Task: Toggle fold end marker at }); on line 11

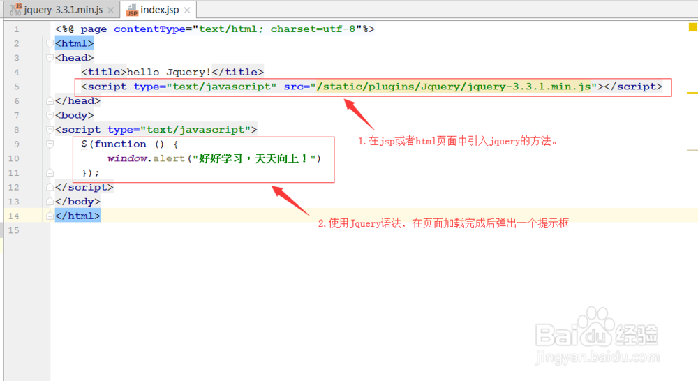Action: (50, 172)
